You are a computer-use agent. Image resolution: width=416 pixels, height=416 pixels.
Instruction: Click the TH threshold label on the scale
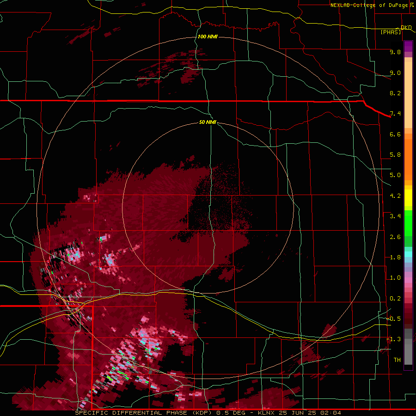point(397,360)
